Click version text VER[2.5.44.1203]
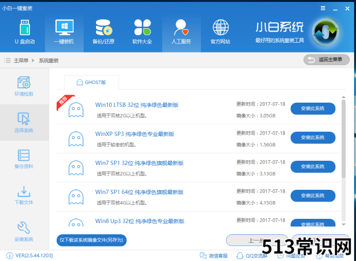The height and width of the screenshot is (261, 356). pyautogui.click(x=34, y=255)
